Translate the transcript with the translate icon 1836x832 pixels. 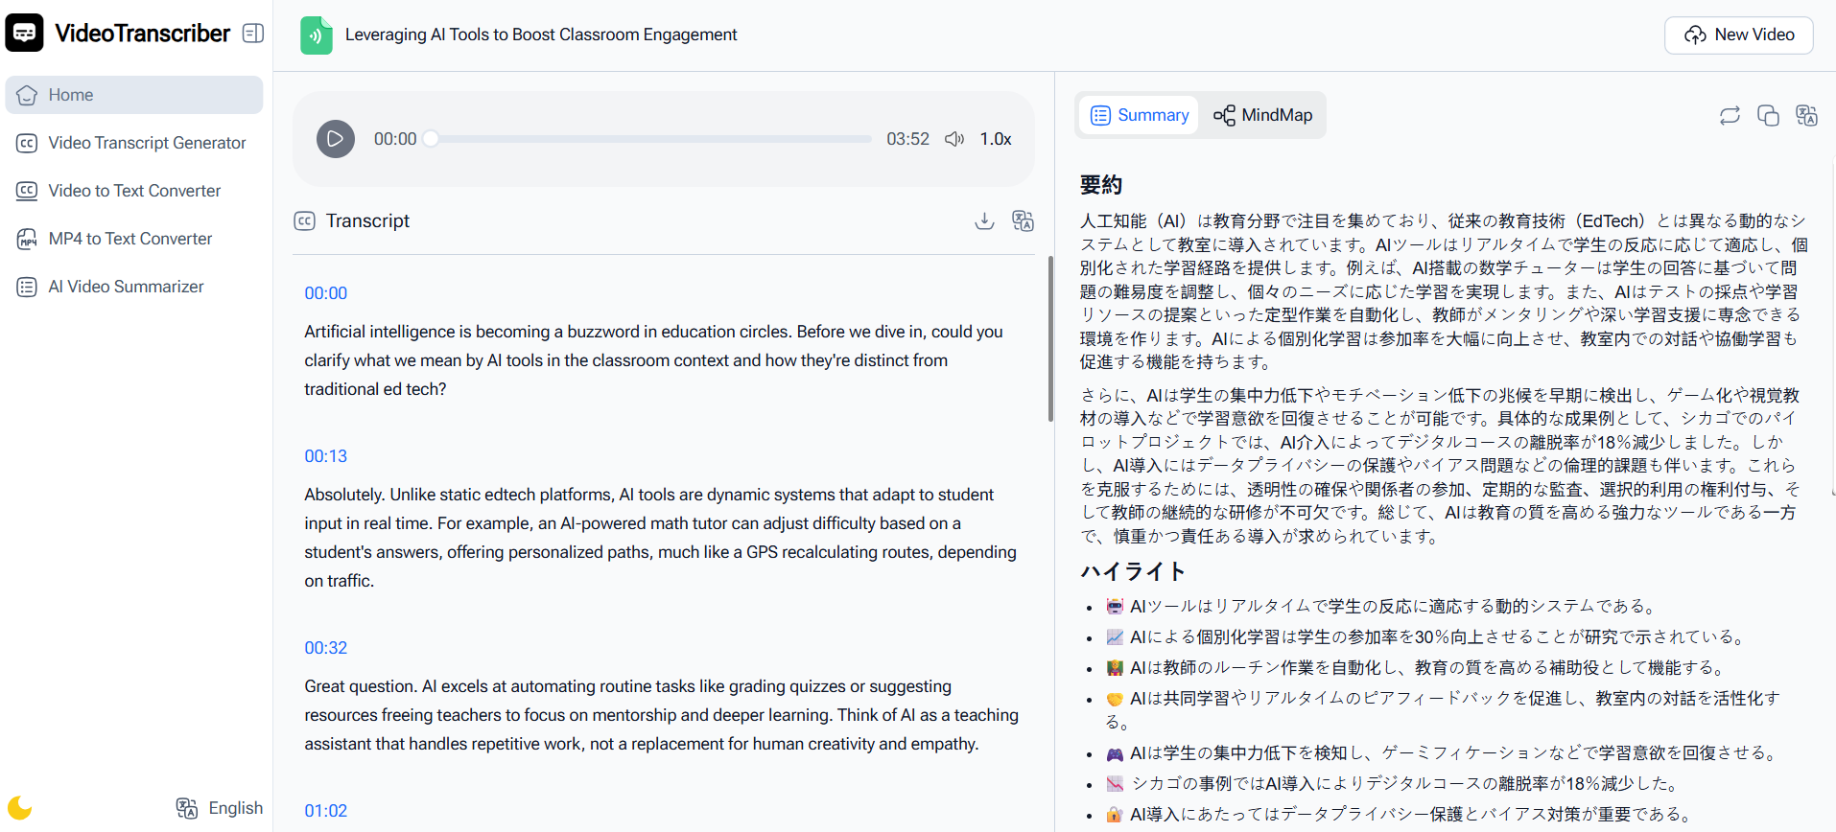[x=1023, y=221]
